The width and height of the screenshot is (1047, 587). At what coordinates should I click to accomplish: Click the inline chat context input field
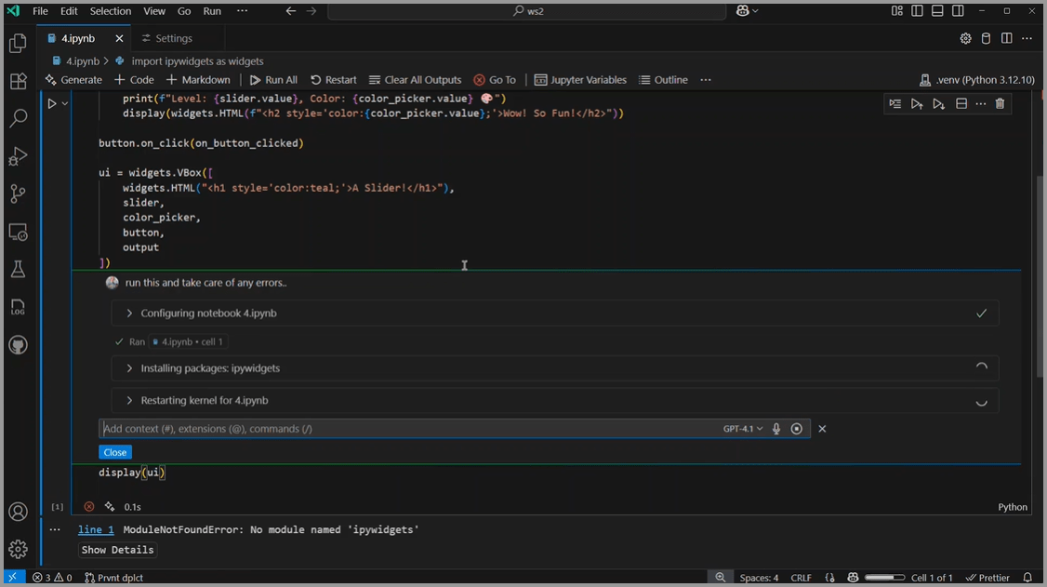(409, 429)
